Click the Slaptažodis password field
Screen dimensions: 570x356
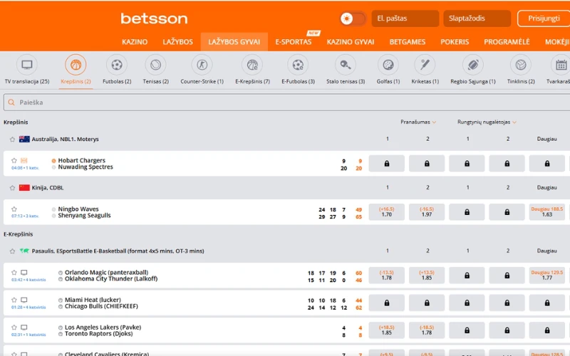click(x=477, y=19)
